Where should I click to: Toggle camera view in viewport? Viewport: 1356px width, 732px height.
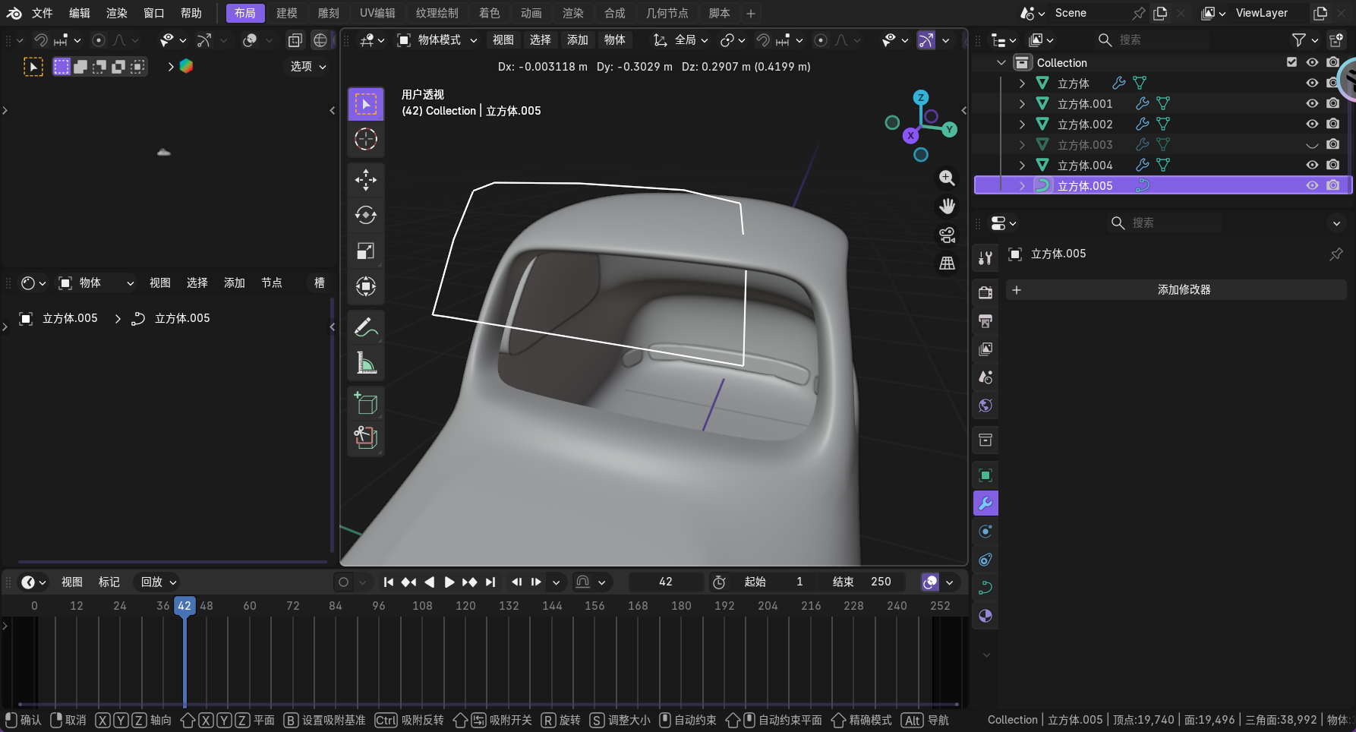(947, 235)
